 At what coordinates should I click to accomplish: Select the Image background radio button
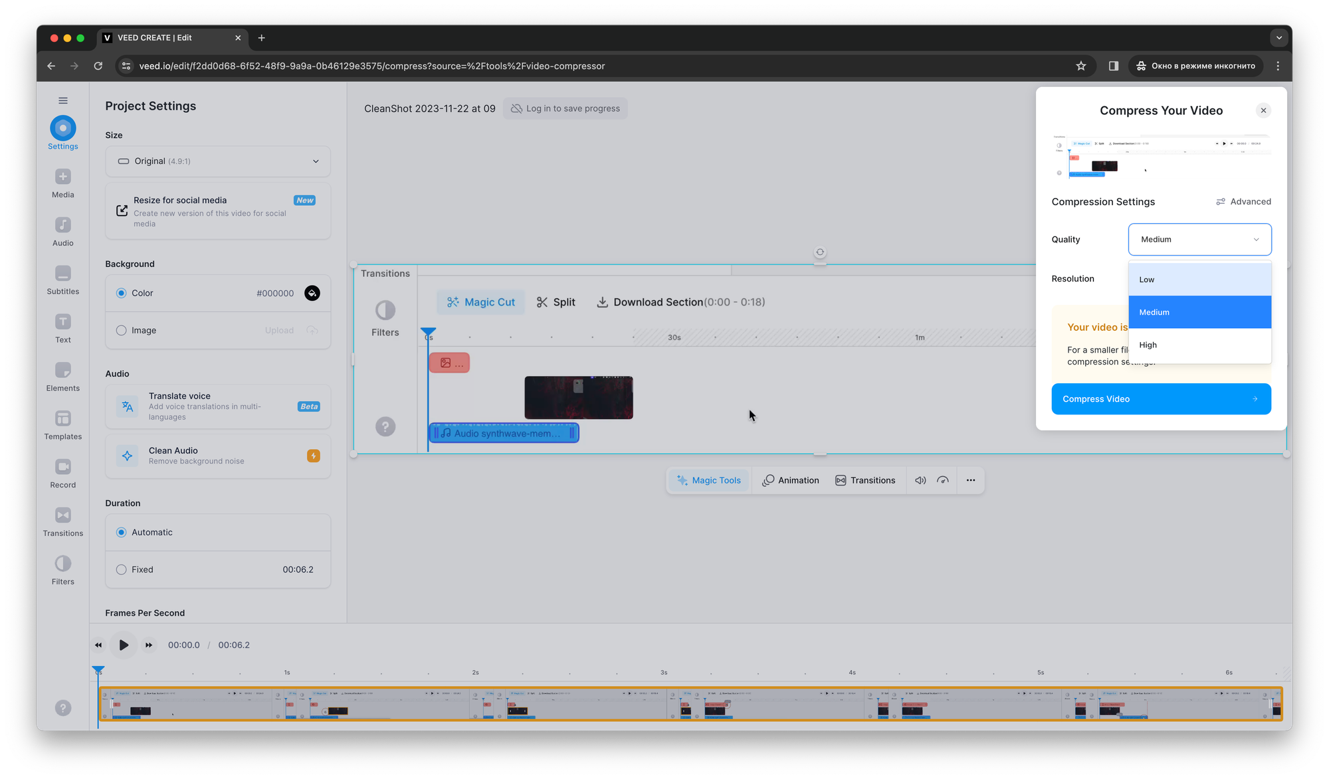122,330
